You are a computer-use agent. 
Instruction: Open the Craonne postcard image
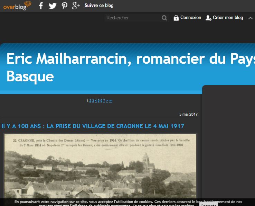coord(100,166)
